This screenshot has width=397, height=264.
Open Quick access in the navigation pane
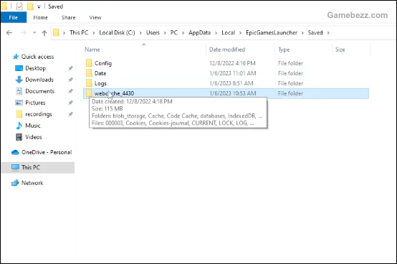click(x=37, y=57)
